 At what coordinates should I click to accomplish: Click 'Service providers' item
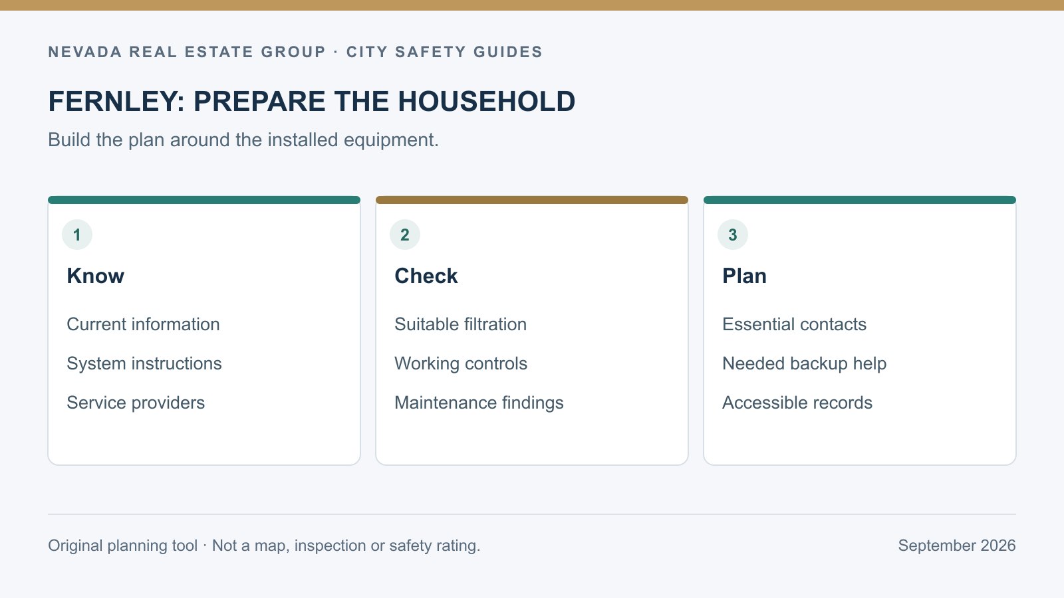click(136, 403)
